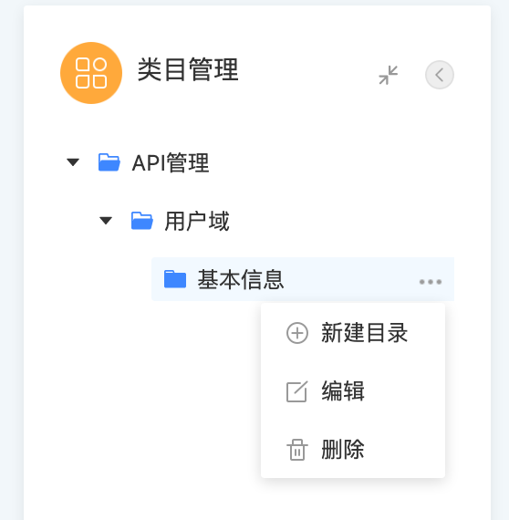Screen dimensions: 509x520
Task: Collapse the 用户域 tree node arrow
Action: pyautogui.click(x=106, y=221)
